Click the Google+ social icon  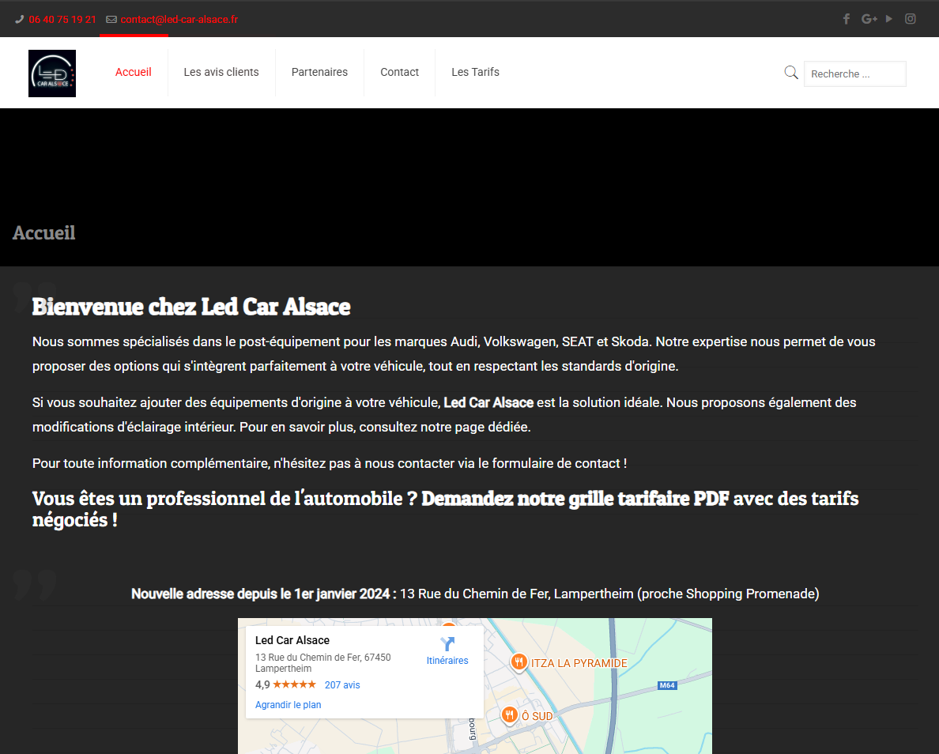tap(869, 19)
